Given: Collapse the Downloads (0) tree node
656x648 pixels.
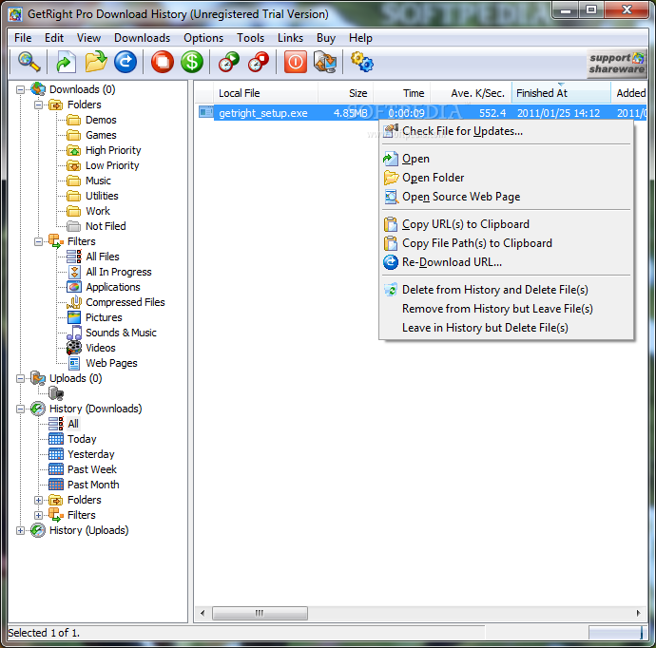Looking at the screenshot, I should click(20, 89).
